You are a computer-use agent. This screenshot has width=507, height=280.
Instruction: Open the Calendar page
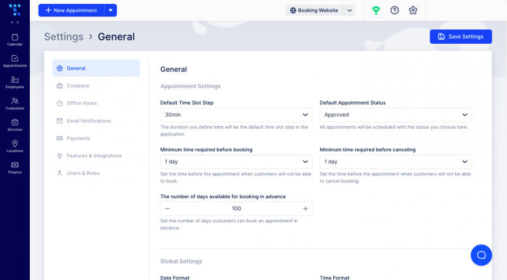pyautogui.click(x=15, y=40)
